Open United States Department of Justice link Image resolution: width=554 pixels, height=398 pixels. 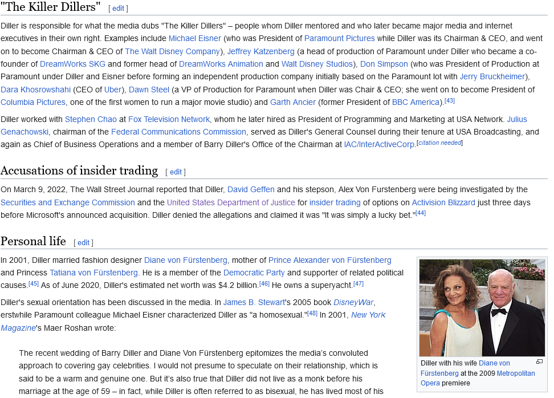(x=231, y=203)
